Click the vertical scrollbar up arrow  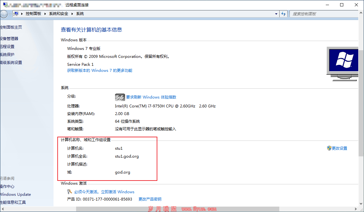[361, 13]
